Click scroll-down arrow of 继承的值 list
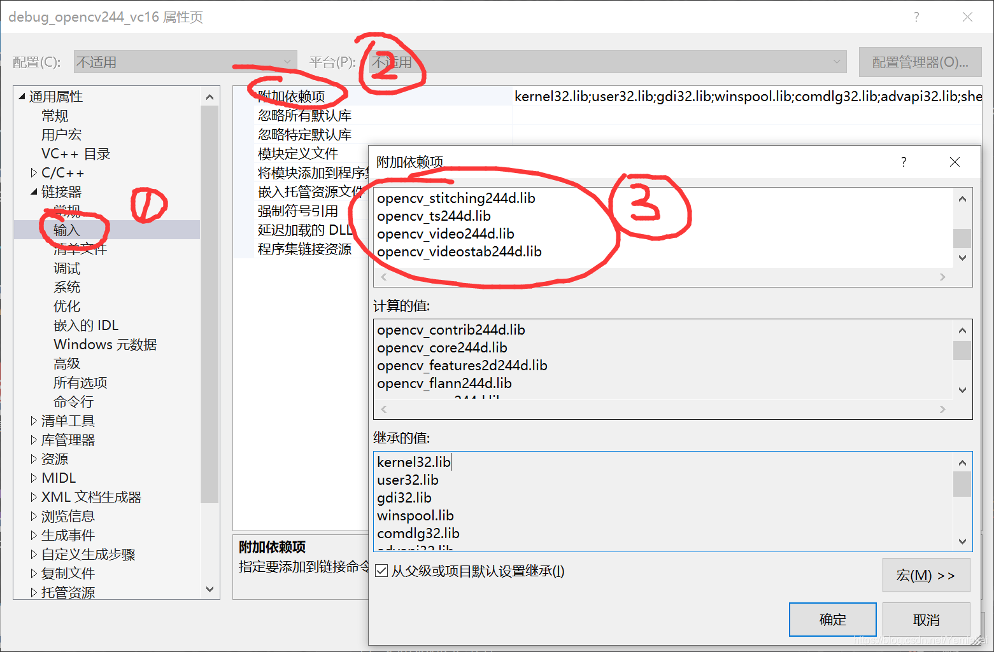Image resolution: width=994 pixels, height=652 pixels. 962,541
